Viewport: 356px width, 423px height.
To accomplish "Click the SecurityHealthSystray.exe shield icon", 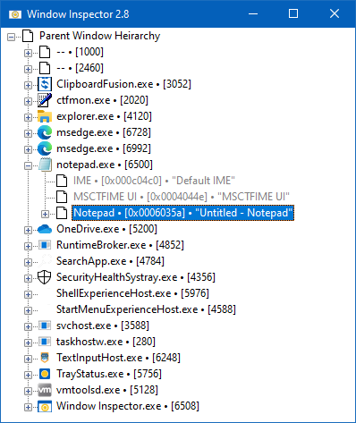I will click(45, 277).
